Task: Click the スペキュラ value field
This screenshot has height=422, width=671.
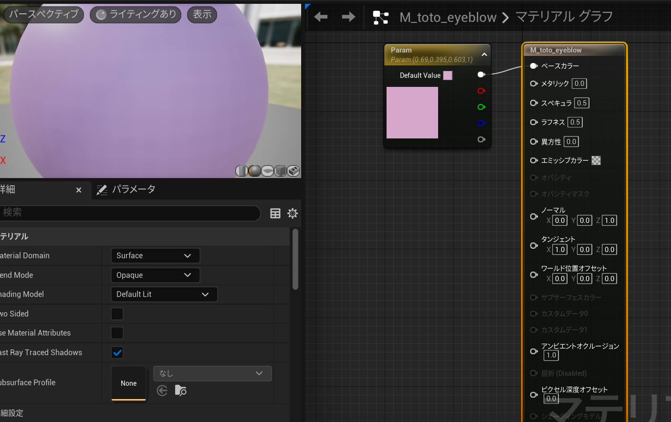Action: (582, 103)
